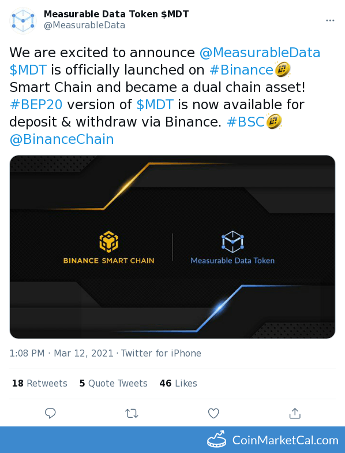Screen dimensions: 345x453
Task: Click the Binance Smart Chain cube logo
Action: pos(108,242)
